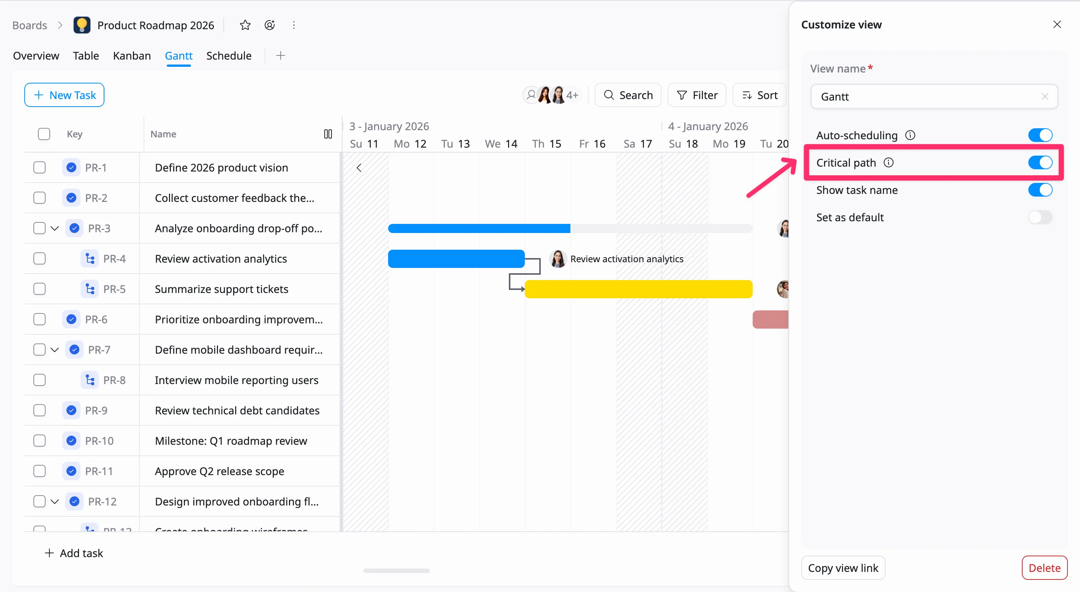Switch to the Overview tab
Viewport: 1080px width, 592px height.
[x=36, y=56]
